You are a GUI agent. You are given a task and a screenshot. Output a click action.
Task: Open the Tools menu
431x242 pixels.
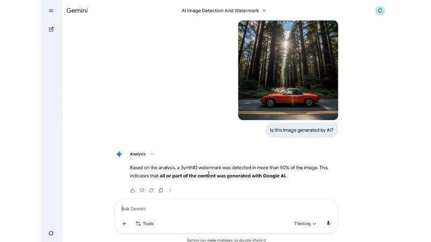[144, 224]
